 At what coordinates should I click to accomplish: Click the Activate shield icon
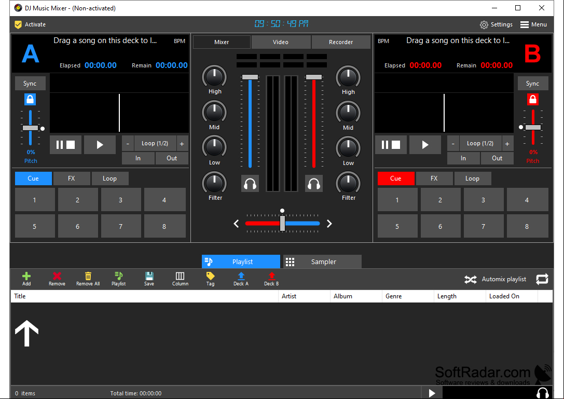18,24
